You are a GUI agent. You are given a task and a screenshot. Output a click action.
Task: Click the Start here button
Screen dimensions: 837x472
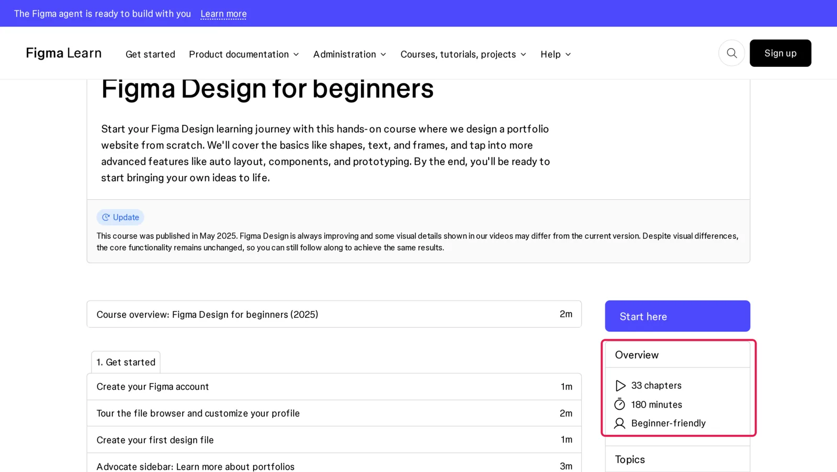coord(677,316)
